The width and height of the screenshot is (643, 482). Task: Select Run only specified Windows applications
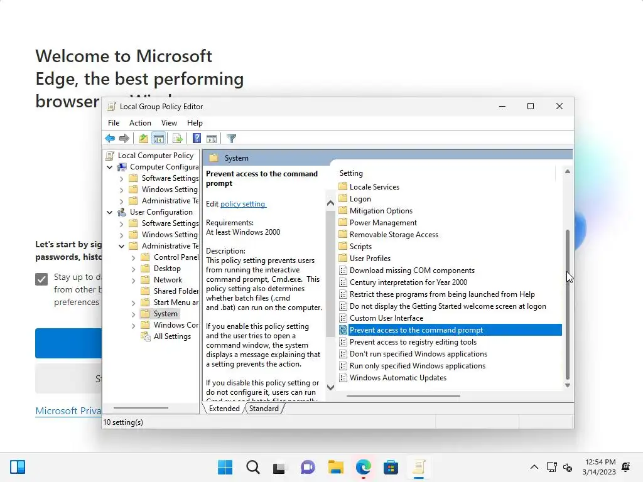[x=418, y=366]
